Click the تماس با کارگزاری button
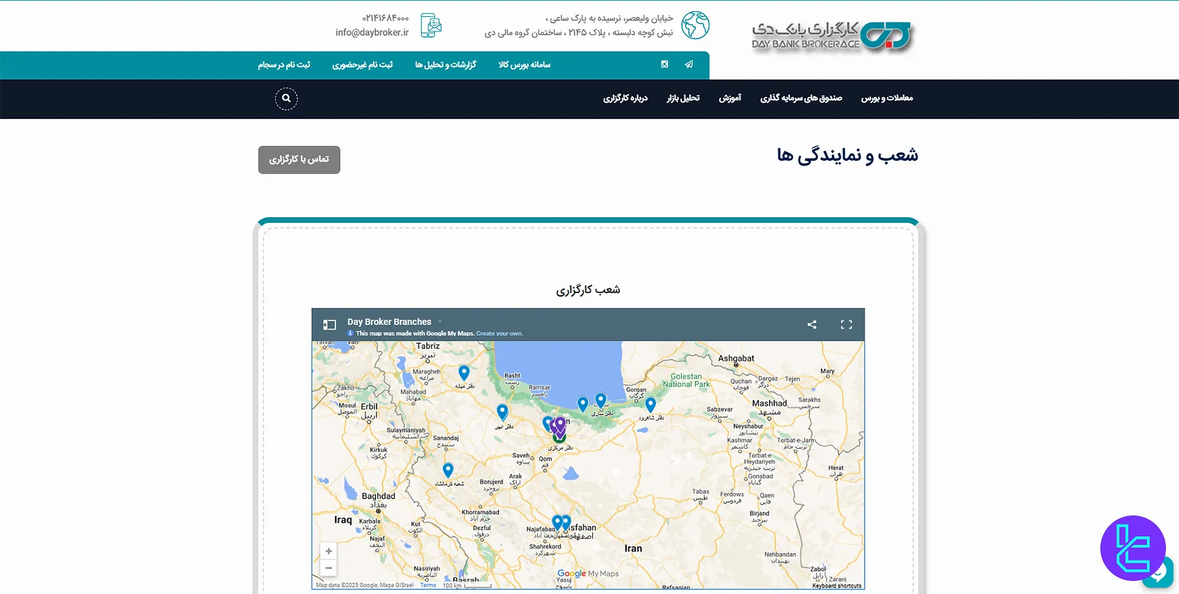The height and width of the screenshot is (594, 1179). pos(299,159)
